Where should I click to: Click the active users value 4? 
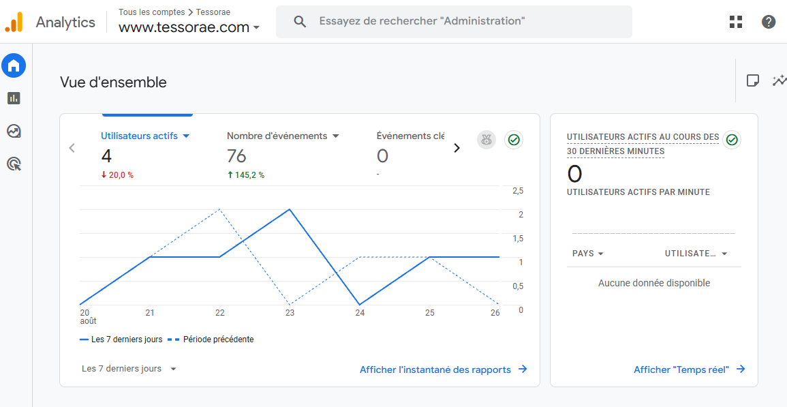click(x=106, y=156)
